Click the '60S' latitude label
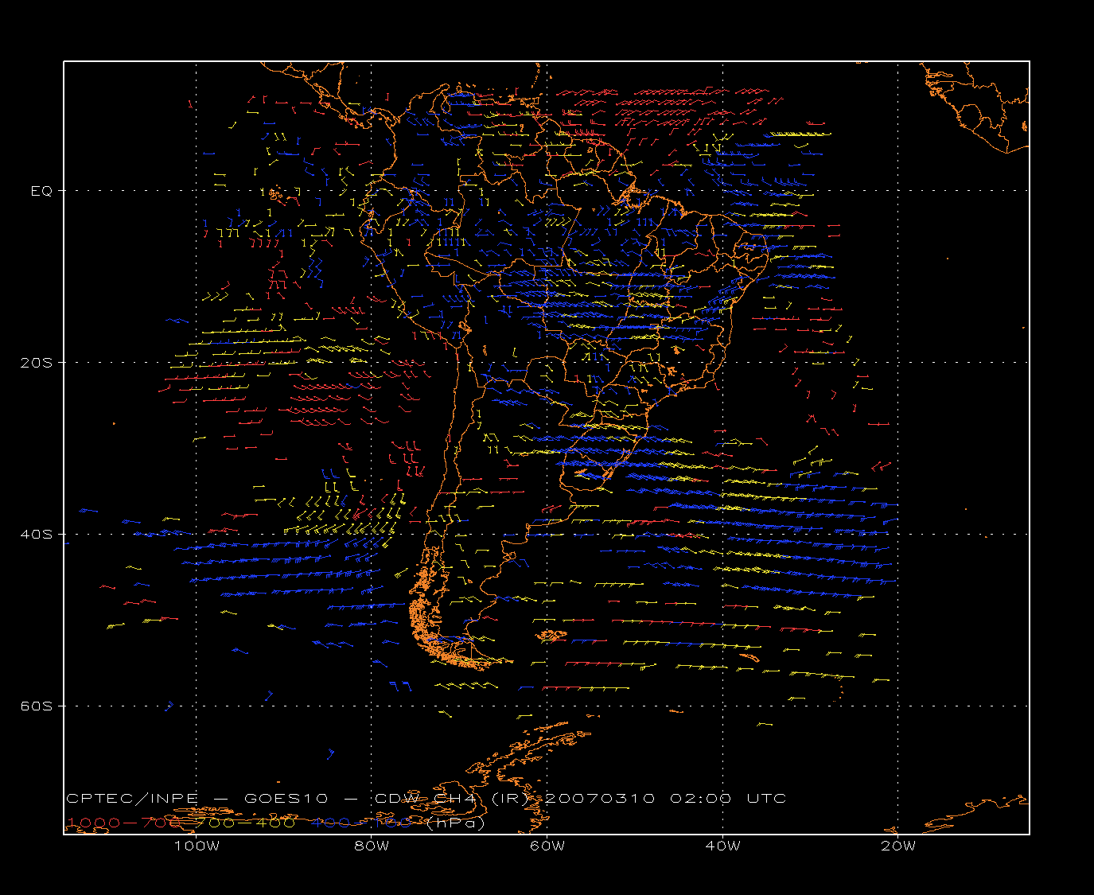The image size is (1094, 895). 36,706
